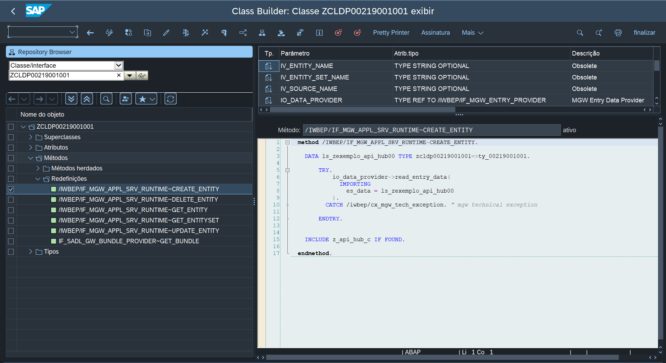Click the expand all double-down arrows icon
This screenshot has width=666, height=363.
[71, 99]
